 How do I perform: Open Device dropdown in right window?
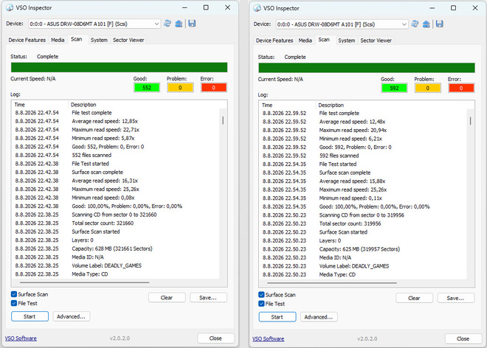point(342,24)
